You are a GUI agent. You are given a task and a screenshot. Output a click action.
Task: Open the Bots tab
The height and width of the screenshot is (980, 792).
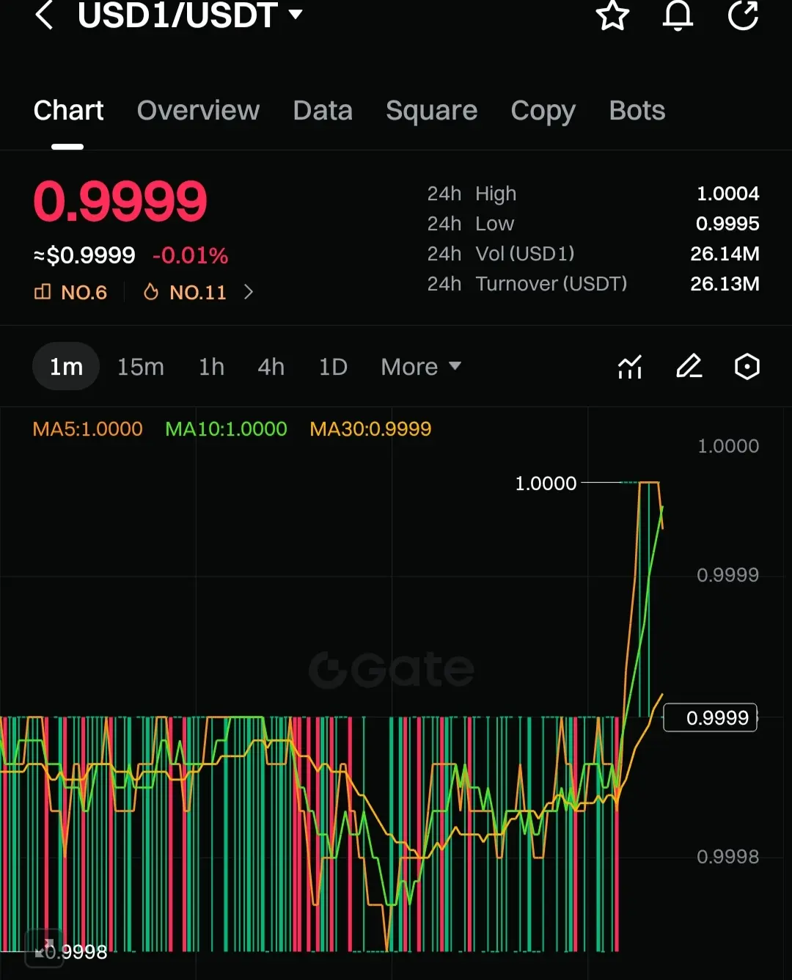pyautogui.click(x=637, y=111)
